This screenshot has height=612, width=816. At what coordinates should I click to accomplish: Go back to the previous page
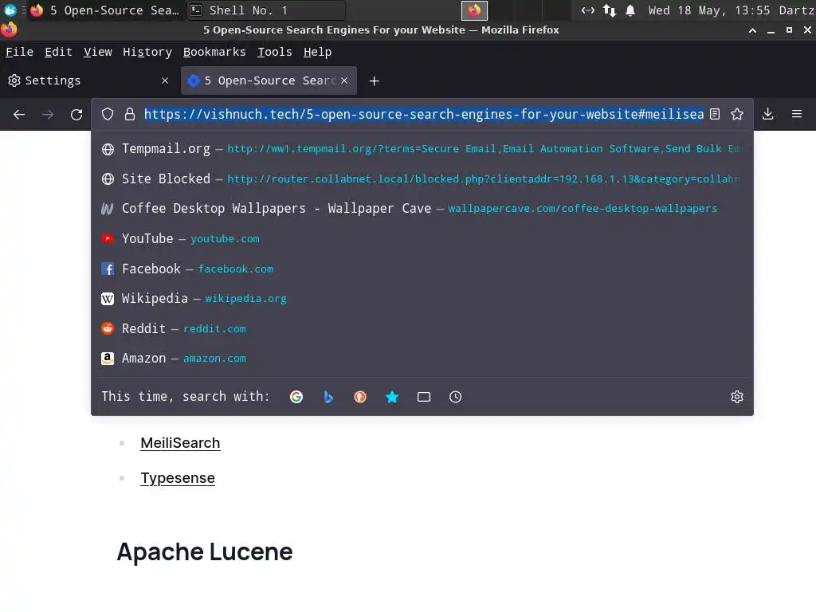[x=19, y=115]
